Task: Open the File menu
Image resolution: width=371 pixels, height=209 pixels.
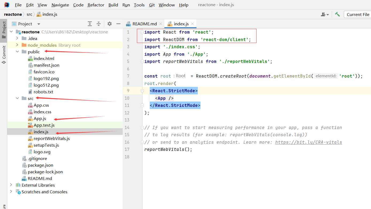Action: pyautogui.click(x=18, y=5)
